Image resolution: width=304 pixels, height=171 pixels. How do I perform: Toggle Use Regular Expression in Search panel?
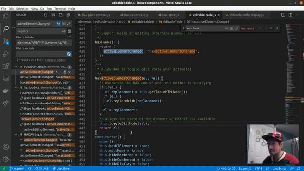(x=68, y=24)
